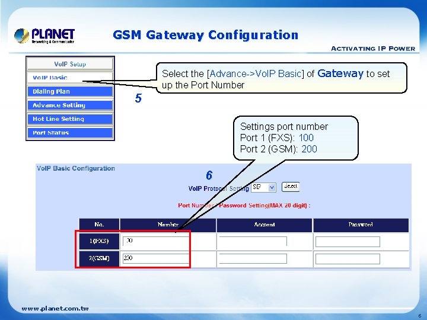Open the VoIP Protocol Setting dropdown
Image resolution: width=427 pixels, height=320 pixels.
[x=263, y=187]
